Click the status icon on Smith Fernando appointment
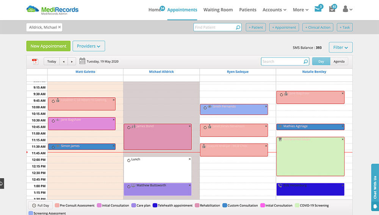 pos(205,108)
